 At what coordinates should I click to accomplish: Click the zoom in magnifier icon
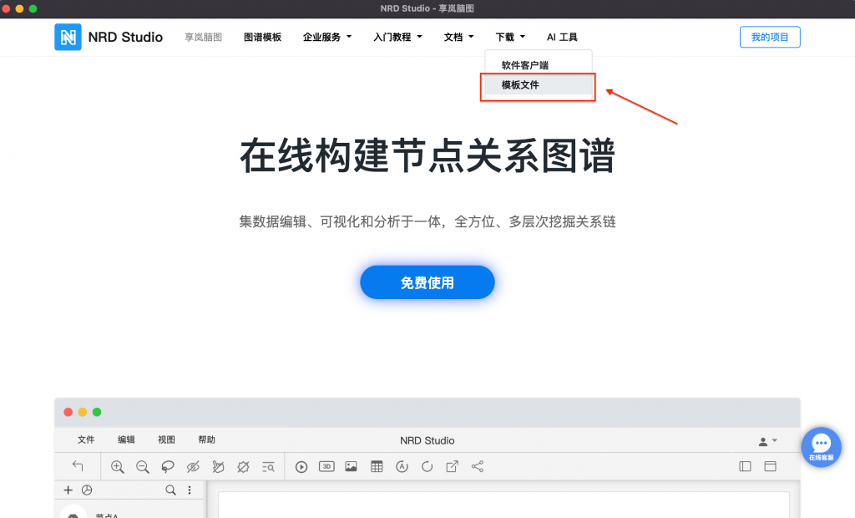(117, 466)
